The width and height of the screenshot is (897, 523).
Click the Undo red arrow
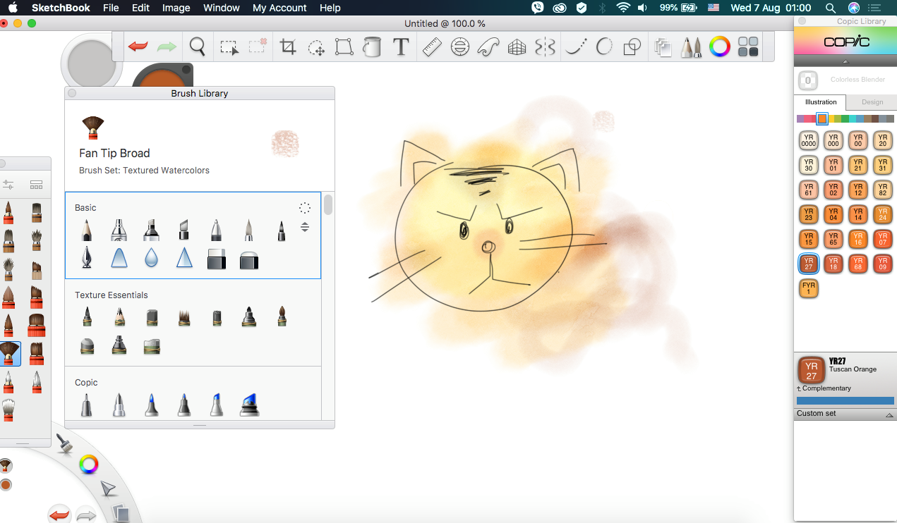138,47
